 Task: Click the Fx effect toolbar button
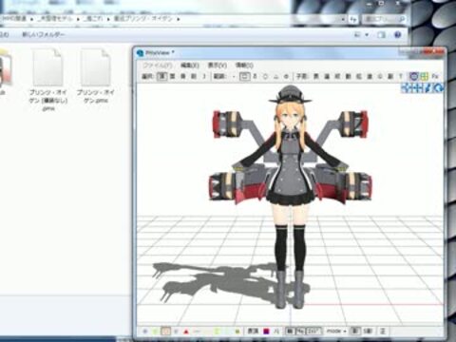point(435,76)
